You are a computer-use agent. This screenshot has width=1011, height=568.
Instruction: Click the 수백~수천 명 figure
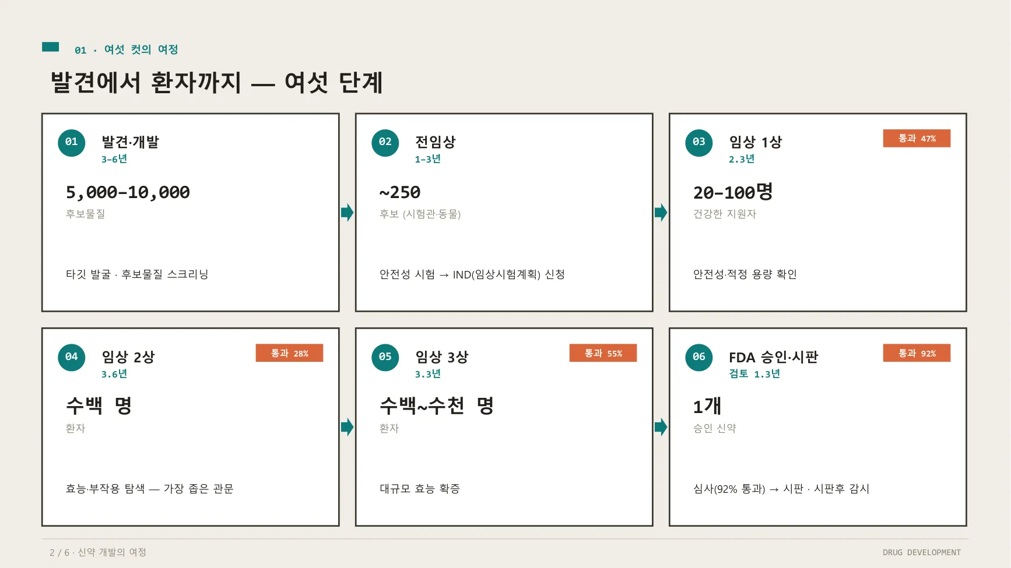point(437,405)
